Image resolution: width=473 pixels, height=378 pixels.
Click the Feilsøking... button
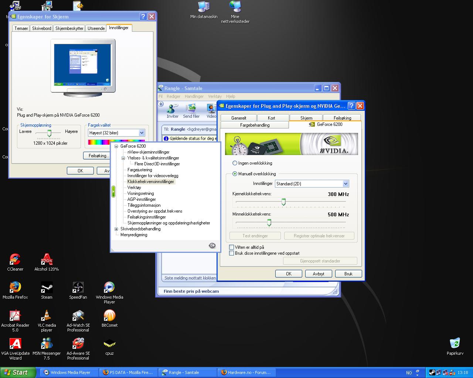tap(98, 156)
